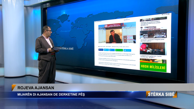Viewport: 194px width, 109px height.
Task: Click the article's Wednesday date stamp
Action: (120, 47)
